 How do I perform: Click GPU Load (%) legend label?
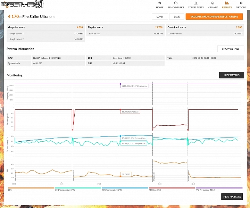pos(155,190)
